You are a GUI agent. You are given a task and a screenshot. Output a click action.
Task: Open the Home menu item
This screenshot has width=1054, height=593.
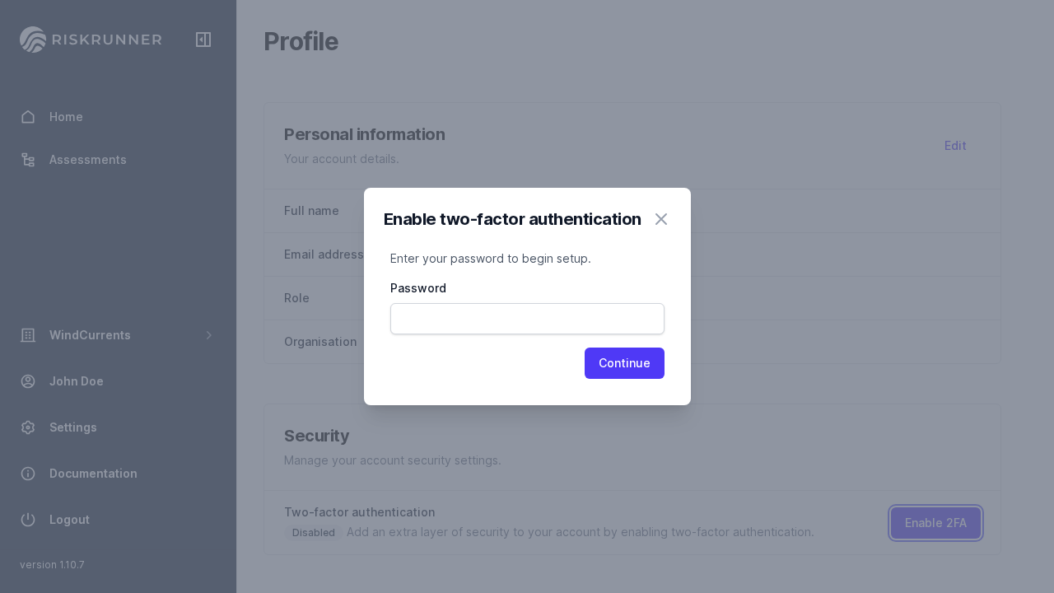pos(66,117)
